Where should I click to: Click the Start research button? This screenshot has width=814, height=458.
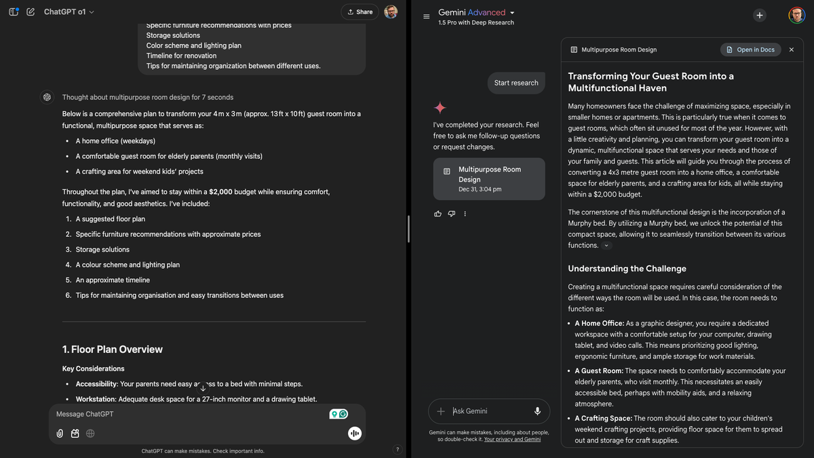point(516,82)
